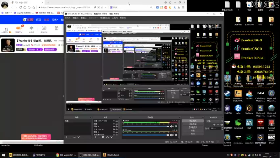Adjust 麦克风/Aux volume slider
This screenshot has width=280, height=158.
click(146, 135)
